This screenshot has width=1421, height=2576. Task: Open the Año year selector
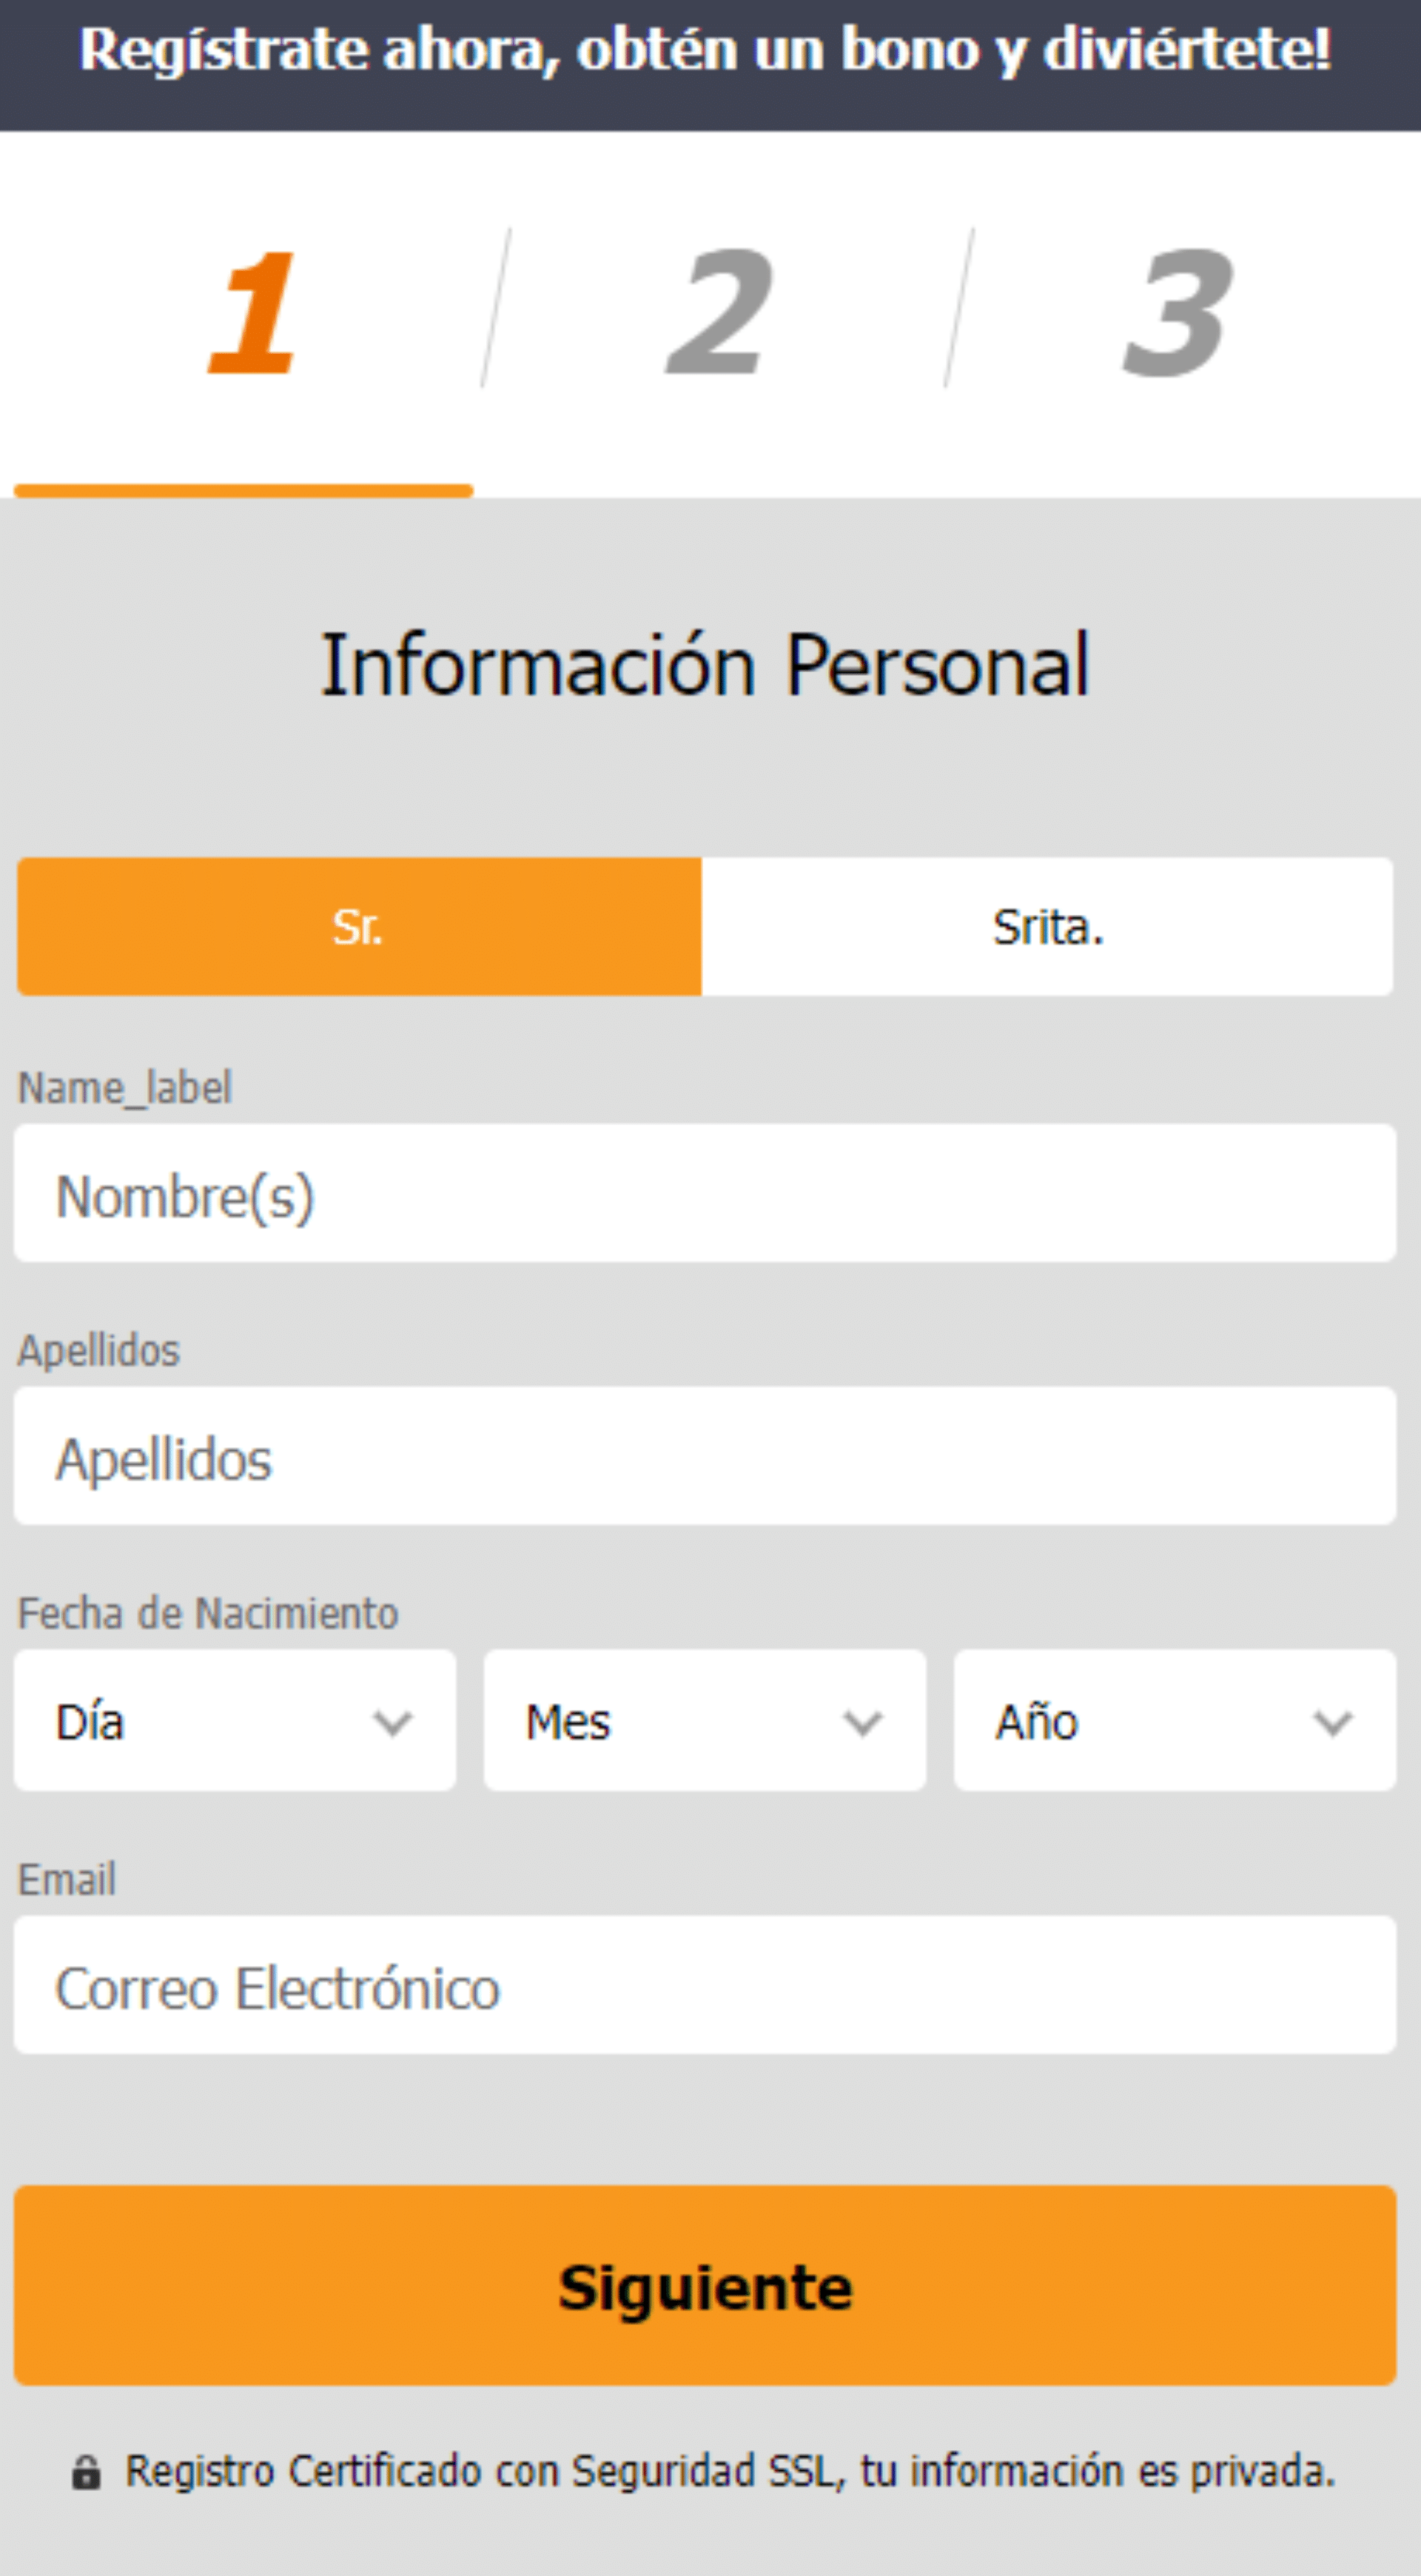tap(1174, 1720)
